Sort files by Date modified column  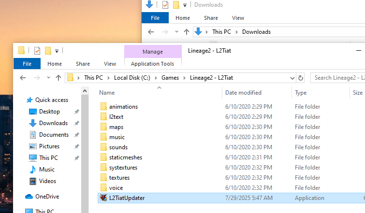tap(243, 93)
